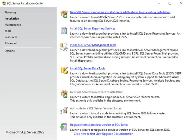The image size is (186, 140).
Task: Maximize the Installation Center window
Action: [170, 3]
